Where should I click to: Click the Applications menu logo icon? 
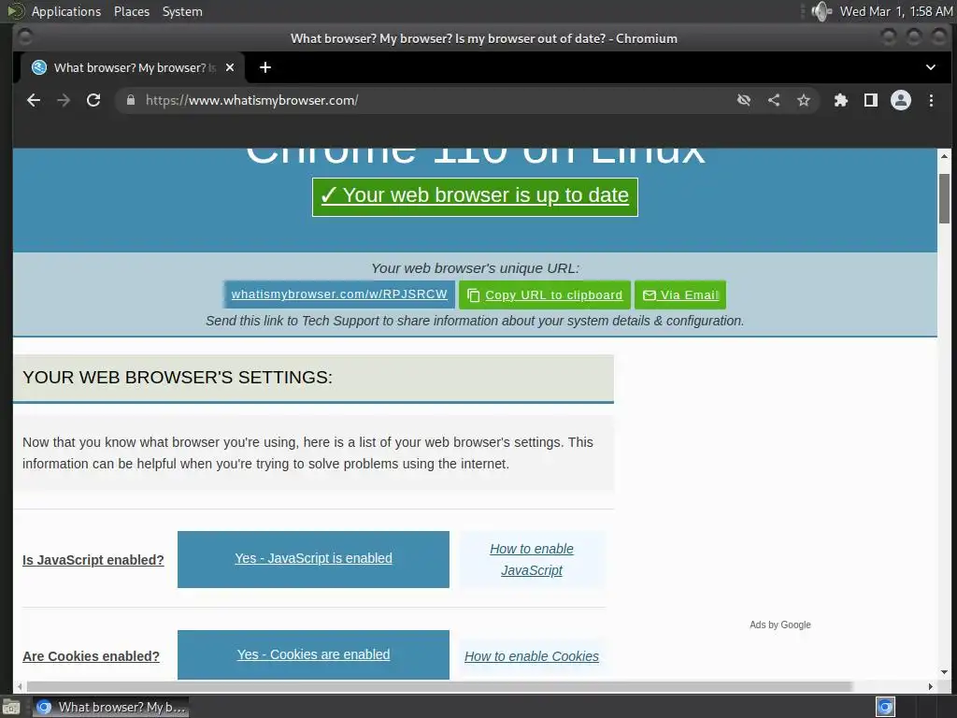15,11
